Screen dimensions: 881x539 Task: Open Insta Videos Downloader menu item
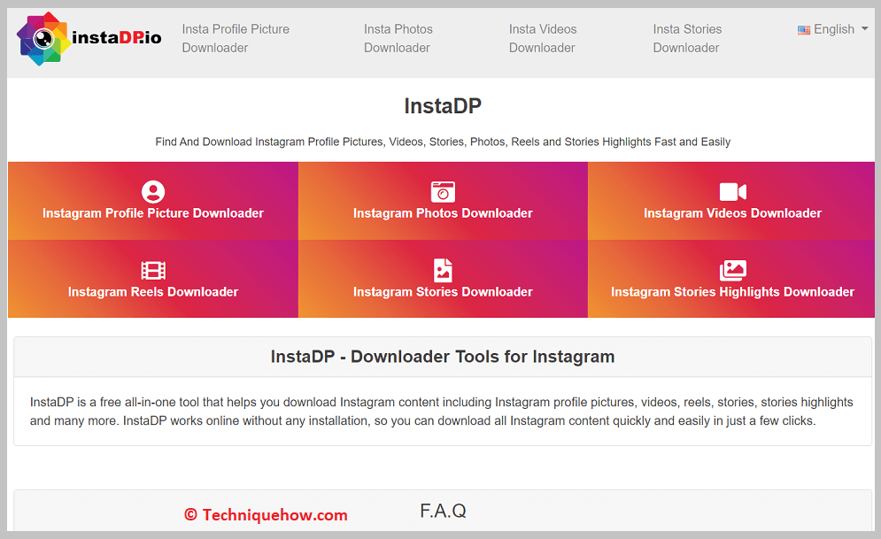pos(542,38)
